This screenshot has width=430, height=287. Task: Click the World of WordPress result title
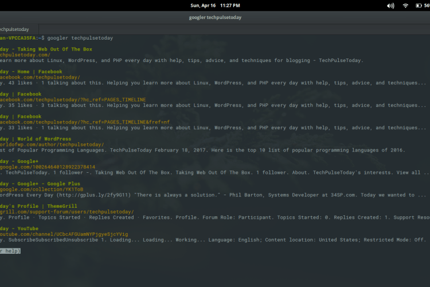[x=36, y=139]
